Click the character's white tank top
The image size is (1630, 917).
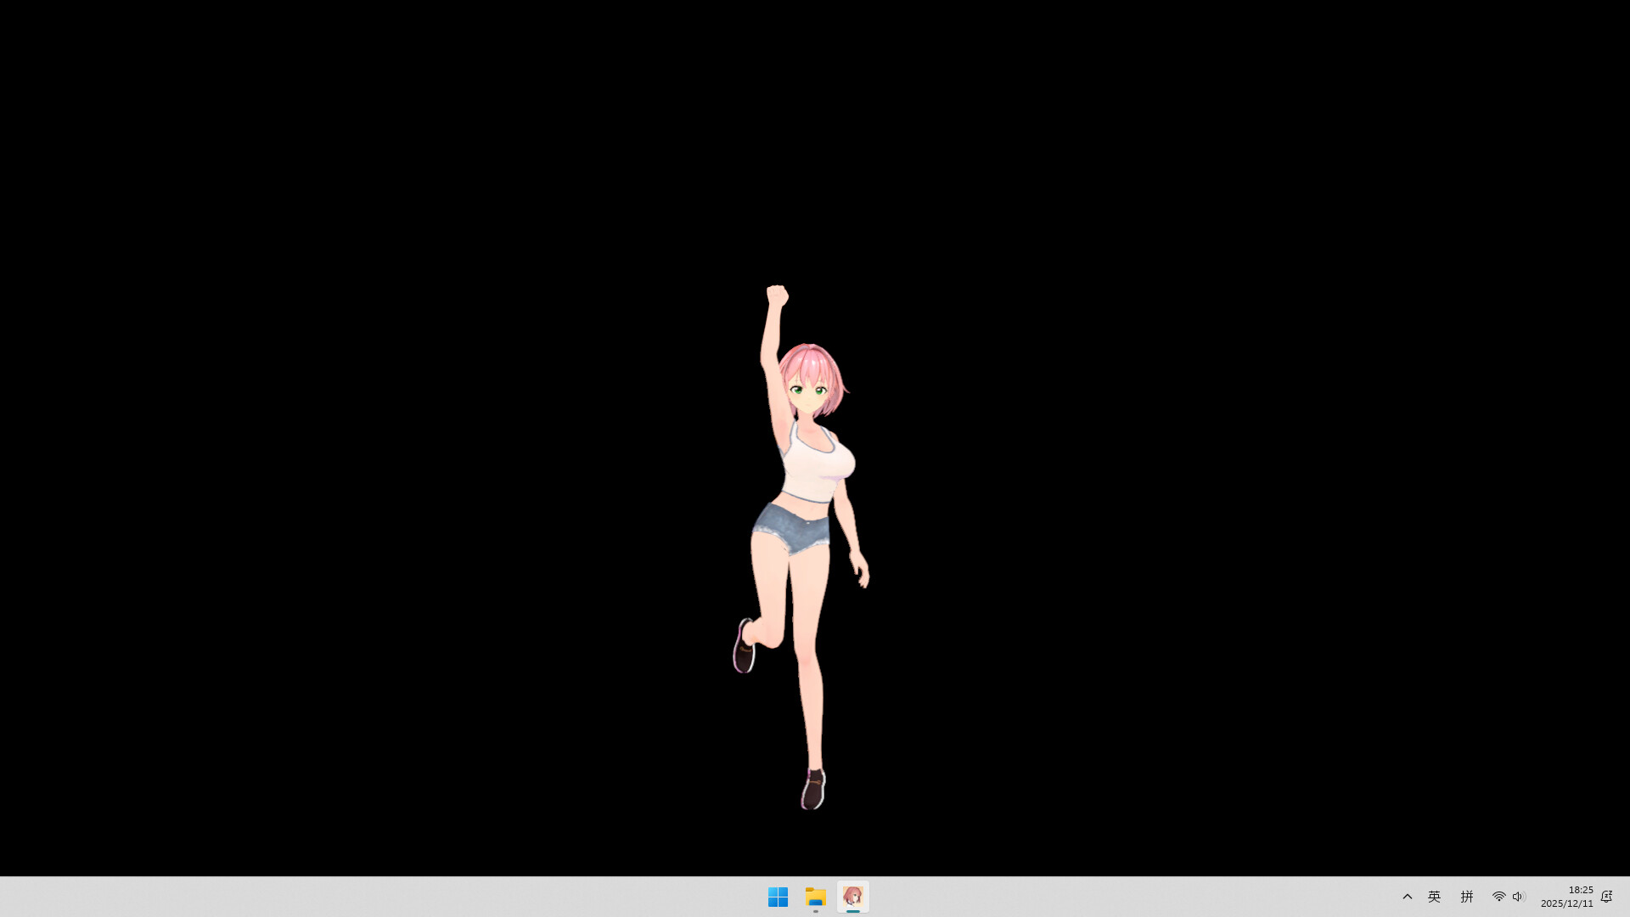[x=812, y=471]
